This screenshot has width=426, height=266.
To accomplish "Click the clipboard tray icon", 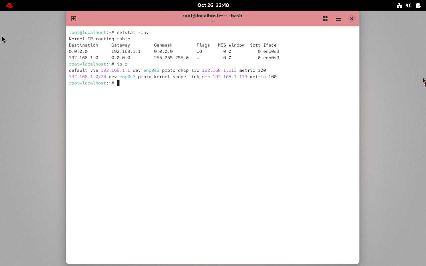I will coord(418,5).
